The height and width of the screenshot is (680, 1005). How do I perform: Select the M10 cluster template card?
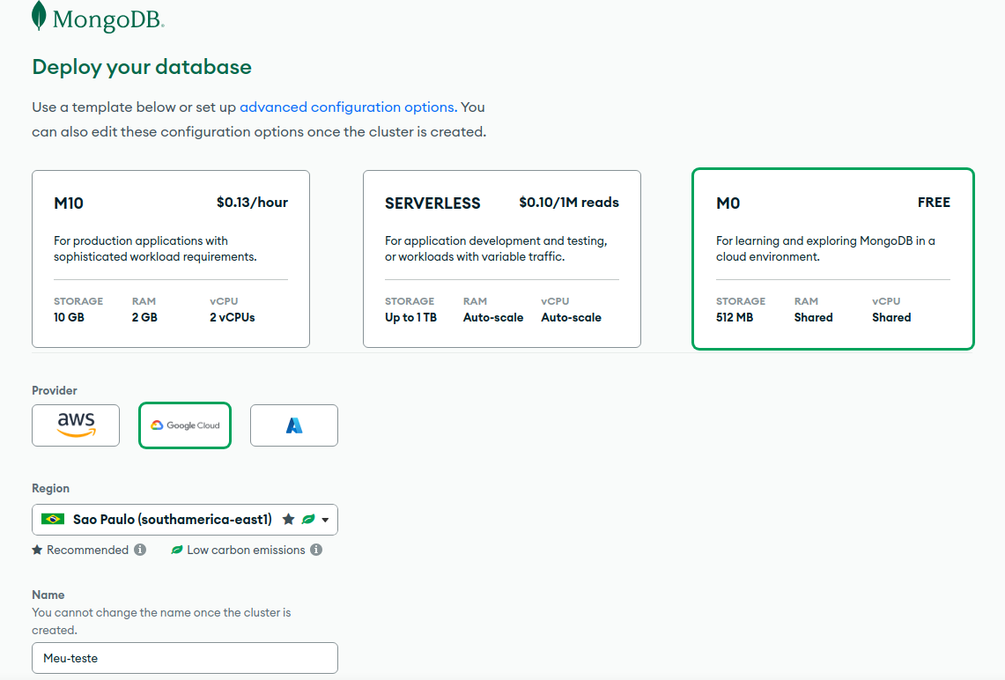point(171,259)
